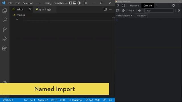Screen dimensions: 182x102
Task: Toggle the DevTools device toolbar
Action: tap(123, 5)
